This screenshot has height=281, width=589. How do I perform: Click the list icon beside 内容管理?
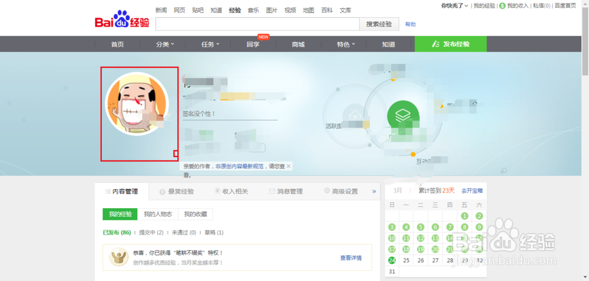[x=108, y=192]
